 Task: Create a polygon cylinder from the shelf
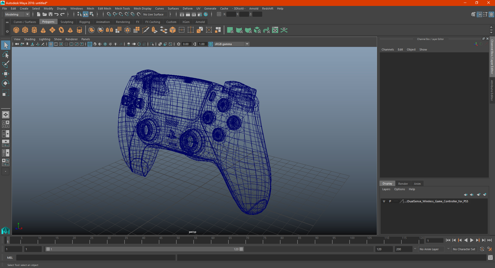tap(34, 30)
